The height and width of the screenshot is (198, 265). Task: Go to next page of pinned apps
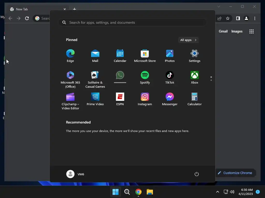211,80
